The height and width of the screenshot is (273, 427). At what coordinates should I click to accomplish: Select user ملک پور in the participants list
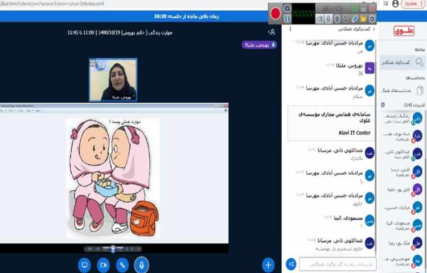point(402,243)
